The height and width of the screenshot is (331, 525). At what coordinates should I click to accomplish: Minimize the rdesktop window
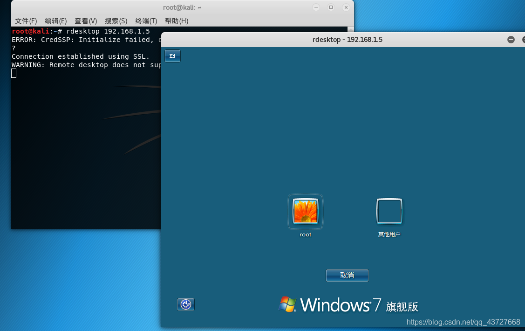511,40
